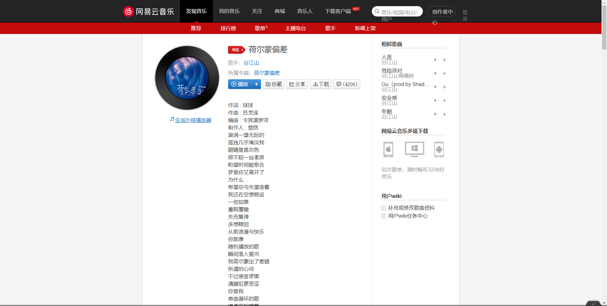Screen dimensions: 607x306
Task: Open the comments via the (4206) icon
Action: click(x=346, y=84)
